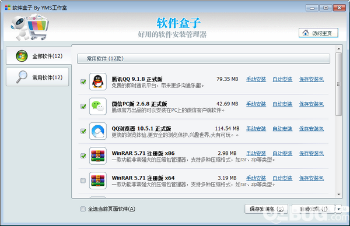Click the Tencent QQ penguin icon

pos(98,82)
